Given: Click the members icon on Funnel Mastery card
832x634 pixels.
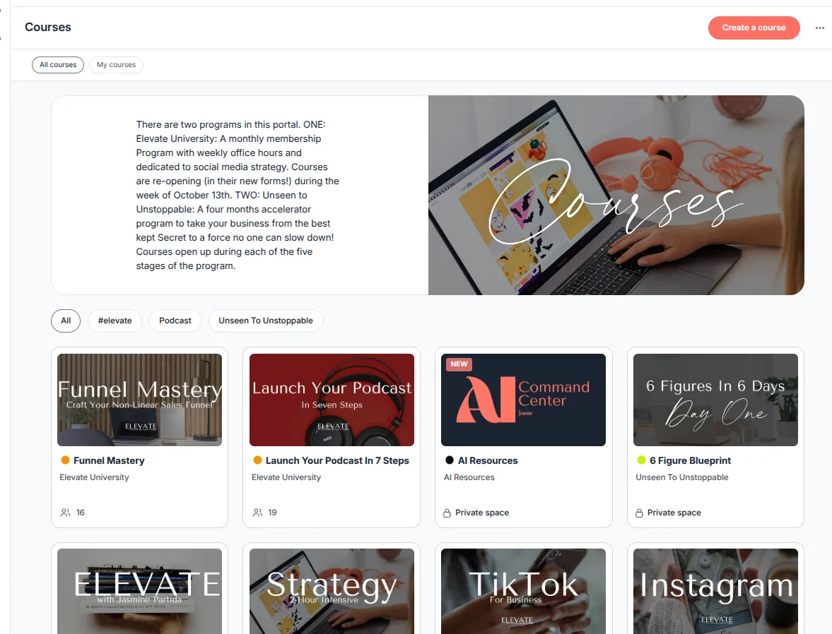Looking at the screenshot, I should tap(65, 513).
